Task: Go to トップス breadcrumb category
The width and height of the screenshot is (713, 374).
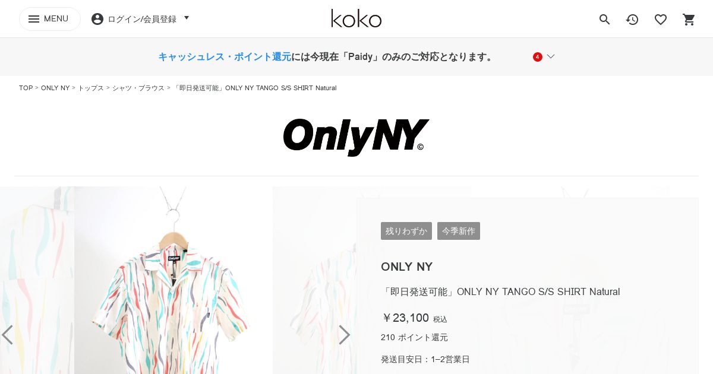Action: 91,88
